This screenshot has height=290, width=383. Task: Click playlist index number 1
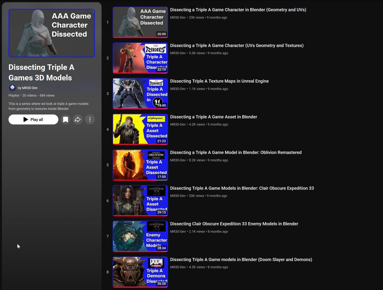click(108, 22)
